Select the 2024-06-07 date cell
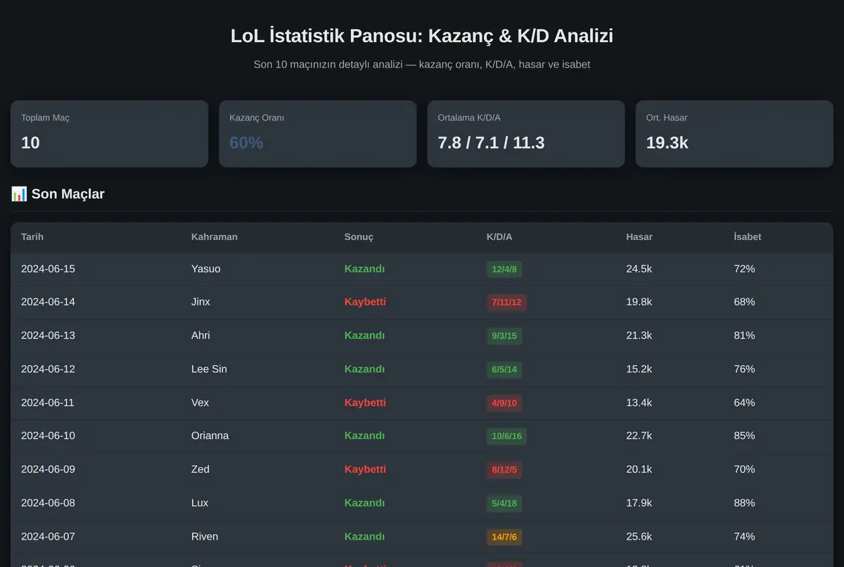Viewport: 844px width, 567px height. coord(48,536)
